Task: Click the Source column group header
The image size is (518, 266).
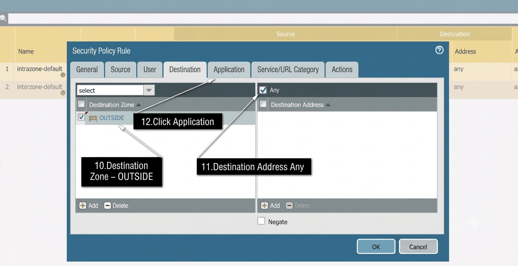Action: [286, 34]
